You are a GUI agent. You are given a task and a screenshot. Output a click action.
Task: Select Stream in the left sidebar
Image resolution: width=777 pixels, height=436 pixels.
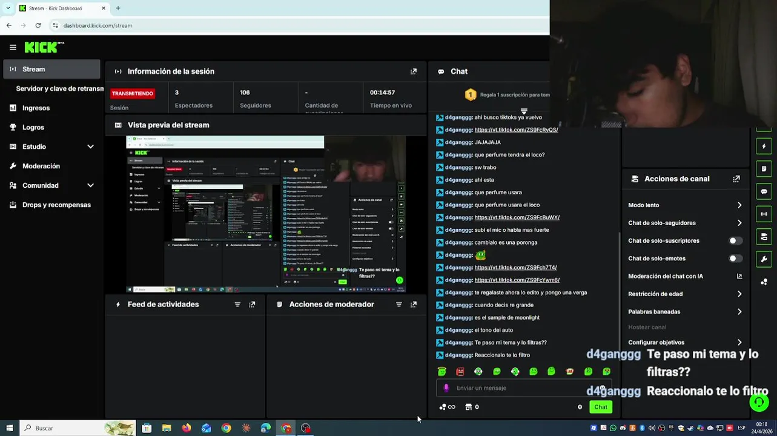52,69
